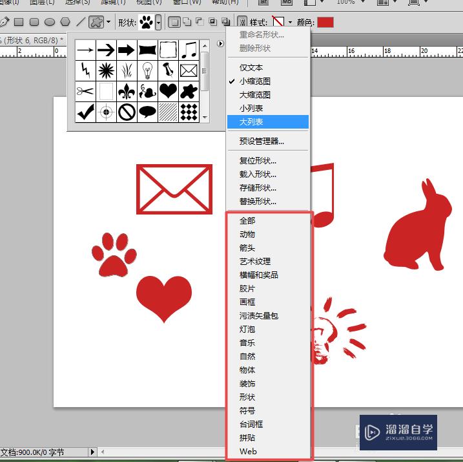Enable the 小缩览图 view option
463x462 pixels.
[x=254, y=81]
